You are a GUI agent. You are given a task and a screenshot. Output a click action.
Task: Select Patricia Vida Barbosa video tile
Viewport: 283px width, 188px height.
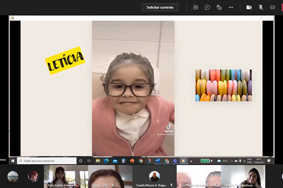tap(243, 176)
